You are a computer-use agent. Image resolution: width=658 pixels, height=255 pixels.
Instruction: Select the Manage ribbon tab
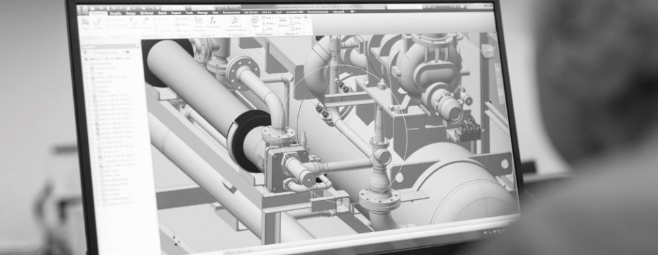tap(203, 13)
